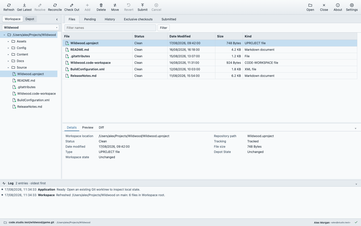
Task: Click the file icon of .gitattributes in tree
Action: coord(14,87)
